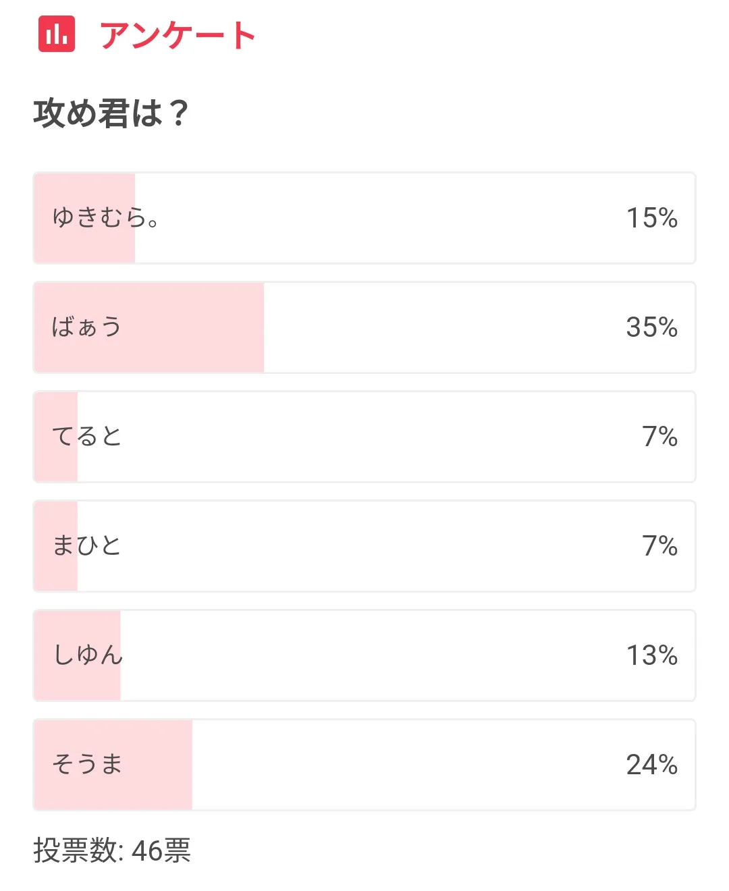Click the 35% result for ばぁう
The image size is (729, 891).
click(652, 327)
